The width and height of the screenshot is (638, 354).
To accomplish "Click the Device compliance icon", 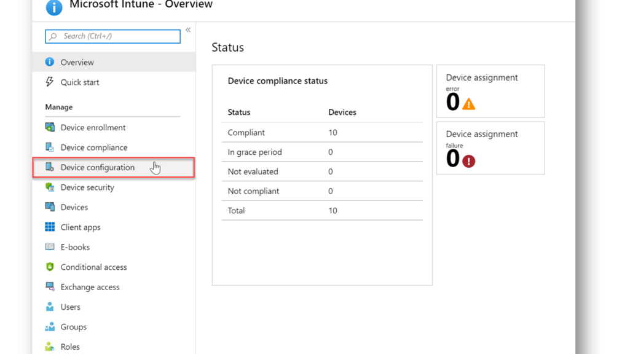I will pyautogui.click(x=50, y=147).
